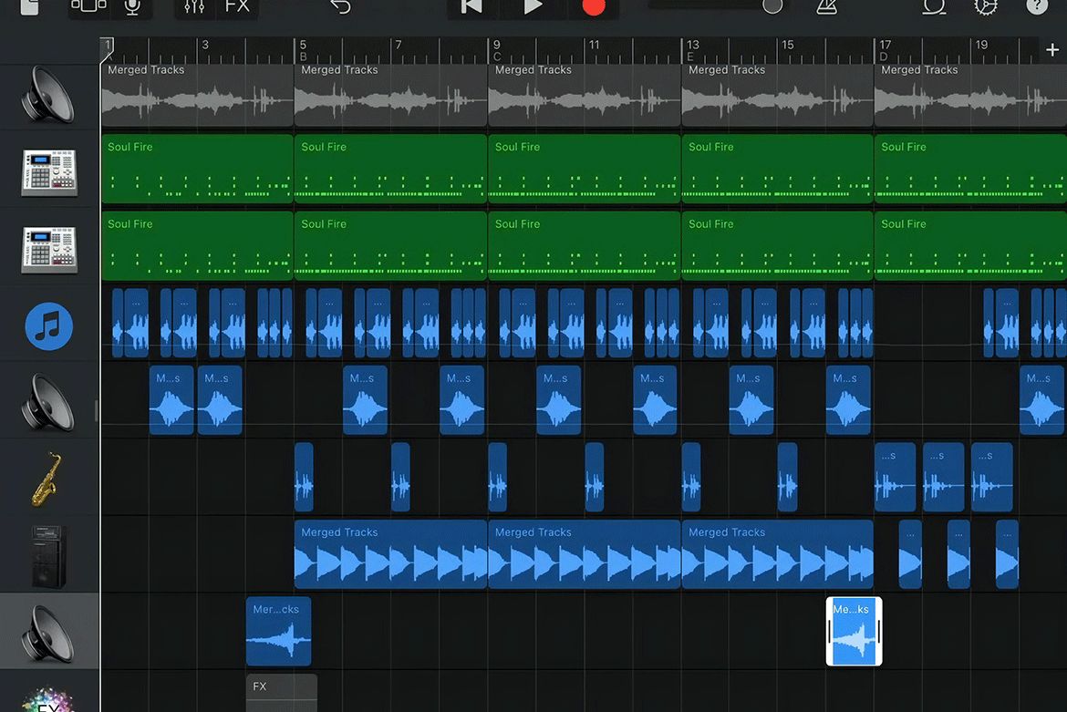
Task: Open the My Songs browser icon
Action: click(x=29, y=6)
